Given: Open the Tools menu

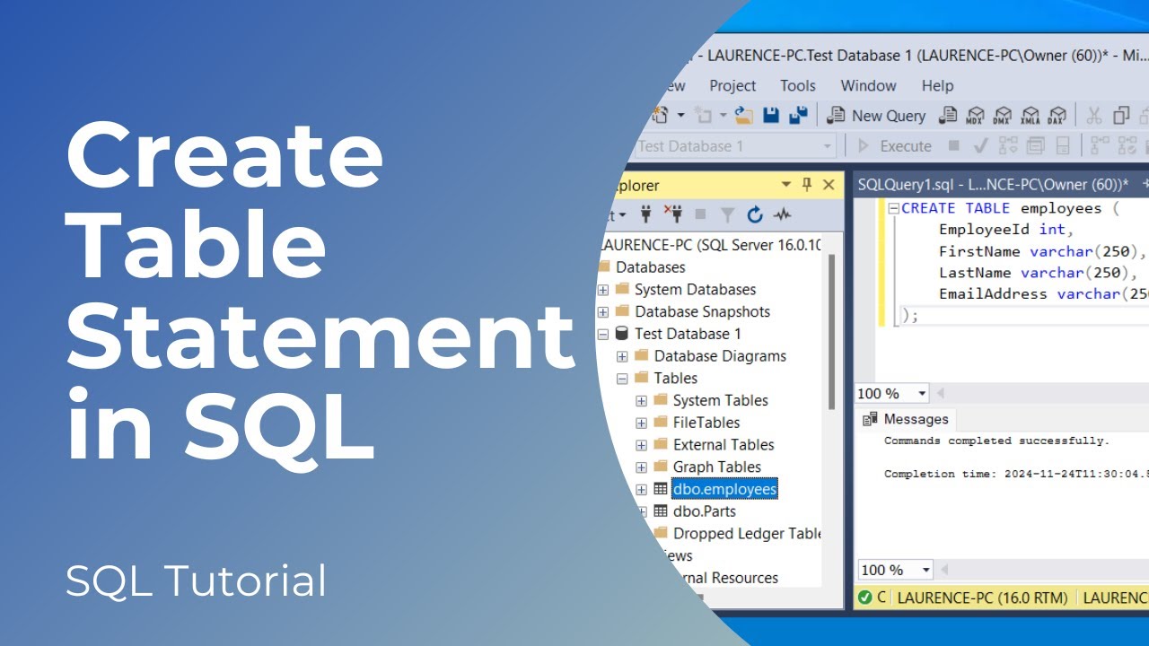Looking at the screenshot, I should pyautogui.click(x=798, y=85).
